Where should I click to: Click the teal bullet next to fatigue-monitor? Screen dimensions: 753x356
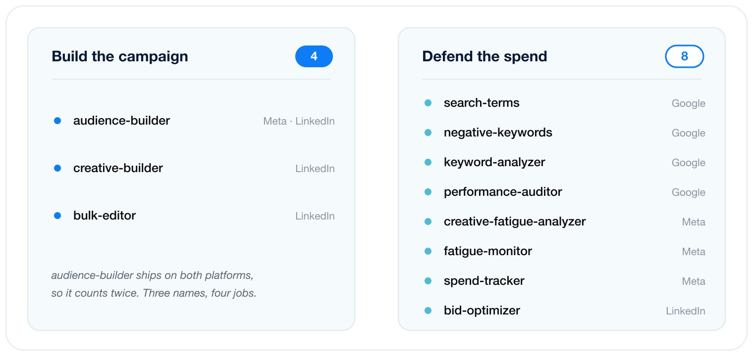coord(428,251)
